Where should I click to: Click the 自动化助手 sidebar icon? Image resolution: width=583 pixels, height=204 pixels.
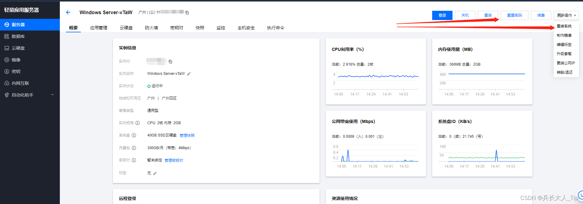tap(7, 95)
